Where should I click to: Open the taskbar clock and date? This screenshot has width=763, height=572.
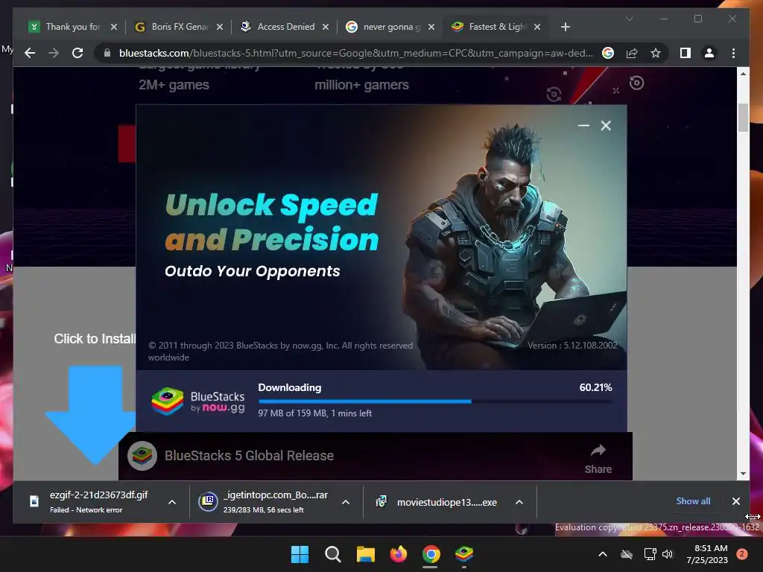(707, 554)
